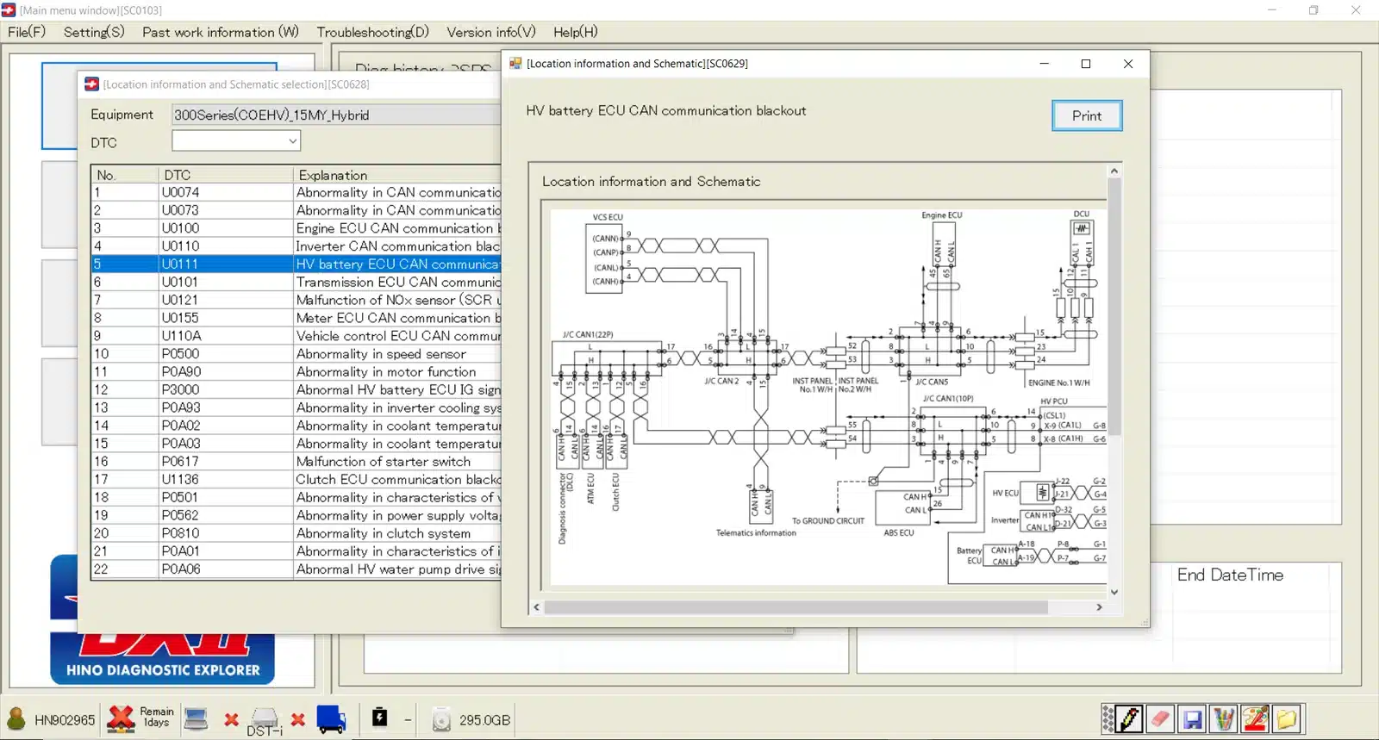Click the user account icon HN902965
This screenshot has height=740, width=1379.
click(x=16, y=719)
